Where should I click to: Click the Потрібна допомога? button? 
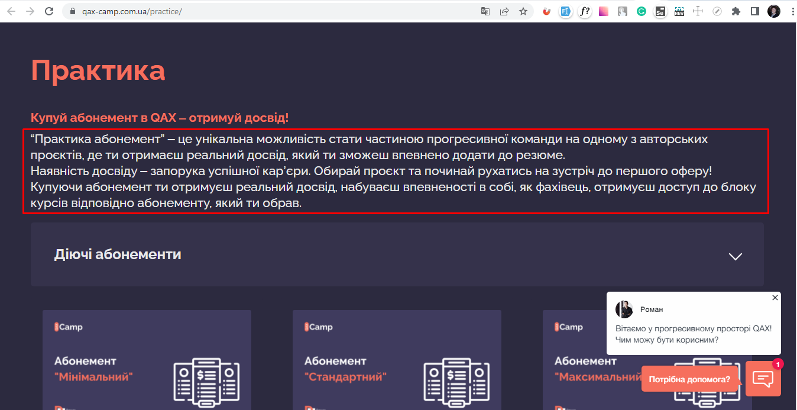click(x=690, y=379)
